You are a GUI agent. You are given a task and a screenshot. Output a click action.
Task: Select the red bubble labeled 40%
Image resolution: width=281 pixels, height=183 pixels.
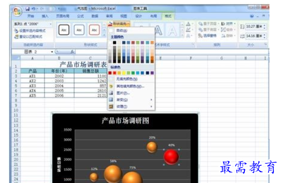(171, 157)
